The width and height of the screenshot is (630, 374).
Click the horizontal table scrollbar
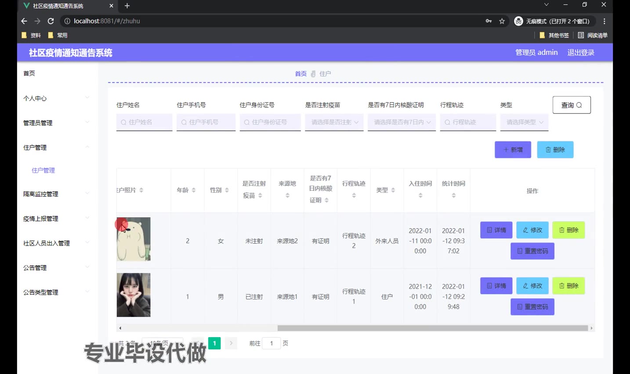click(432, 328)
